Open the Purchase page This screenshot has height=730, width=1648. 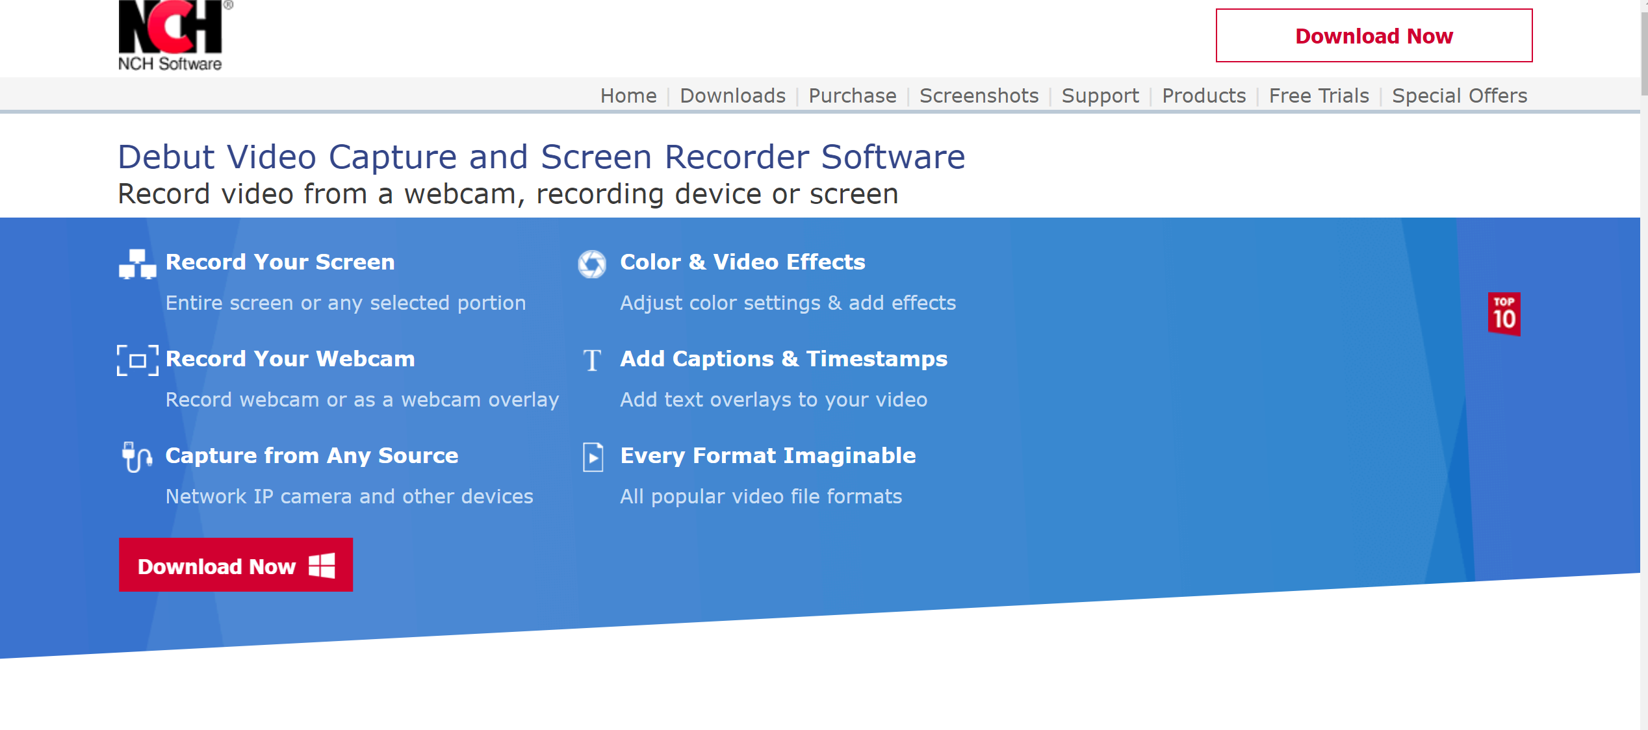pyautogui.click(x=852, y=96)
